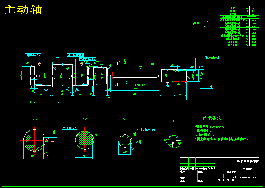Image resolution: width=265 pixels, height=188 pixels.
Task: Click the "审核" cell in title block
Action: click(x=182, y=178)
